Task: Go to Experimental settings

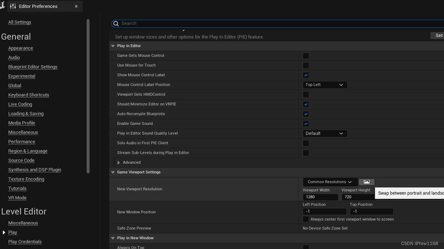Action: coord(22,76)
